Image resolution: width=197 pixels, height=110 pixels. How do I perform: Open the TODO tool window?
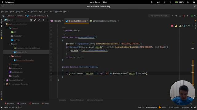pos(45,103)
